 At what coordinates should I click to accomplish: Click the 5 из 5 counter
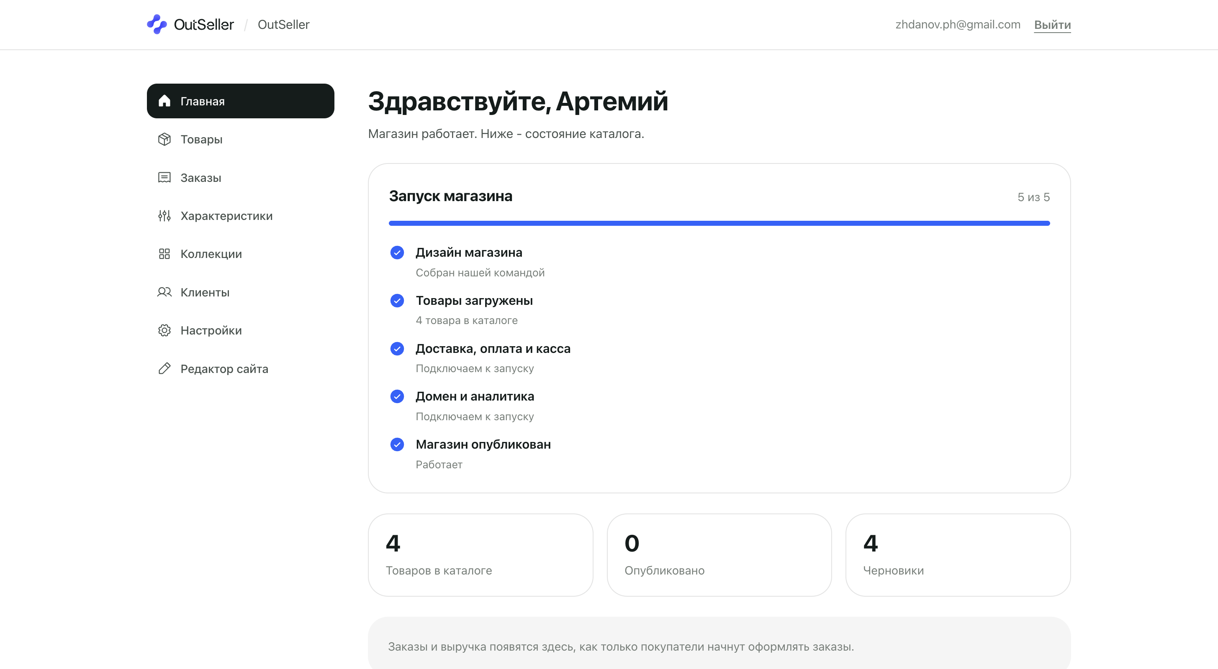point(1033,197)
